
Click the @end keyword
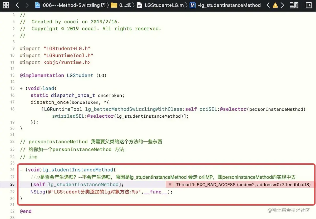[x=26, y=211]
